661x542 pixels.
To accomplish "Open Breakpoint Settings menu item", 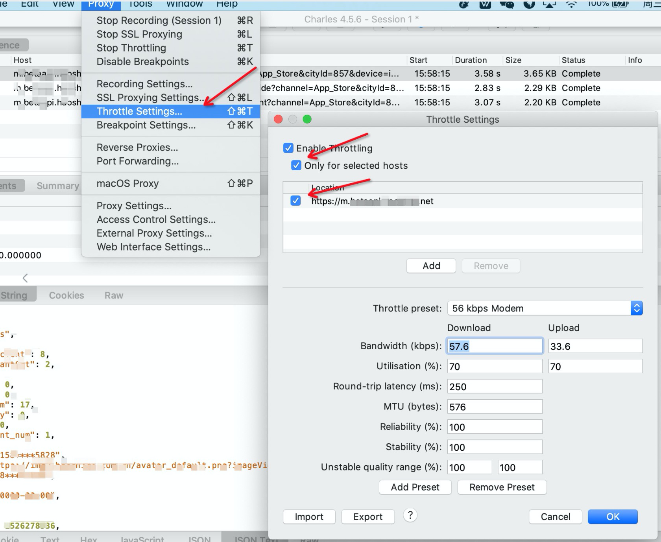I will click(x=171, y=125).
